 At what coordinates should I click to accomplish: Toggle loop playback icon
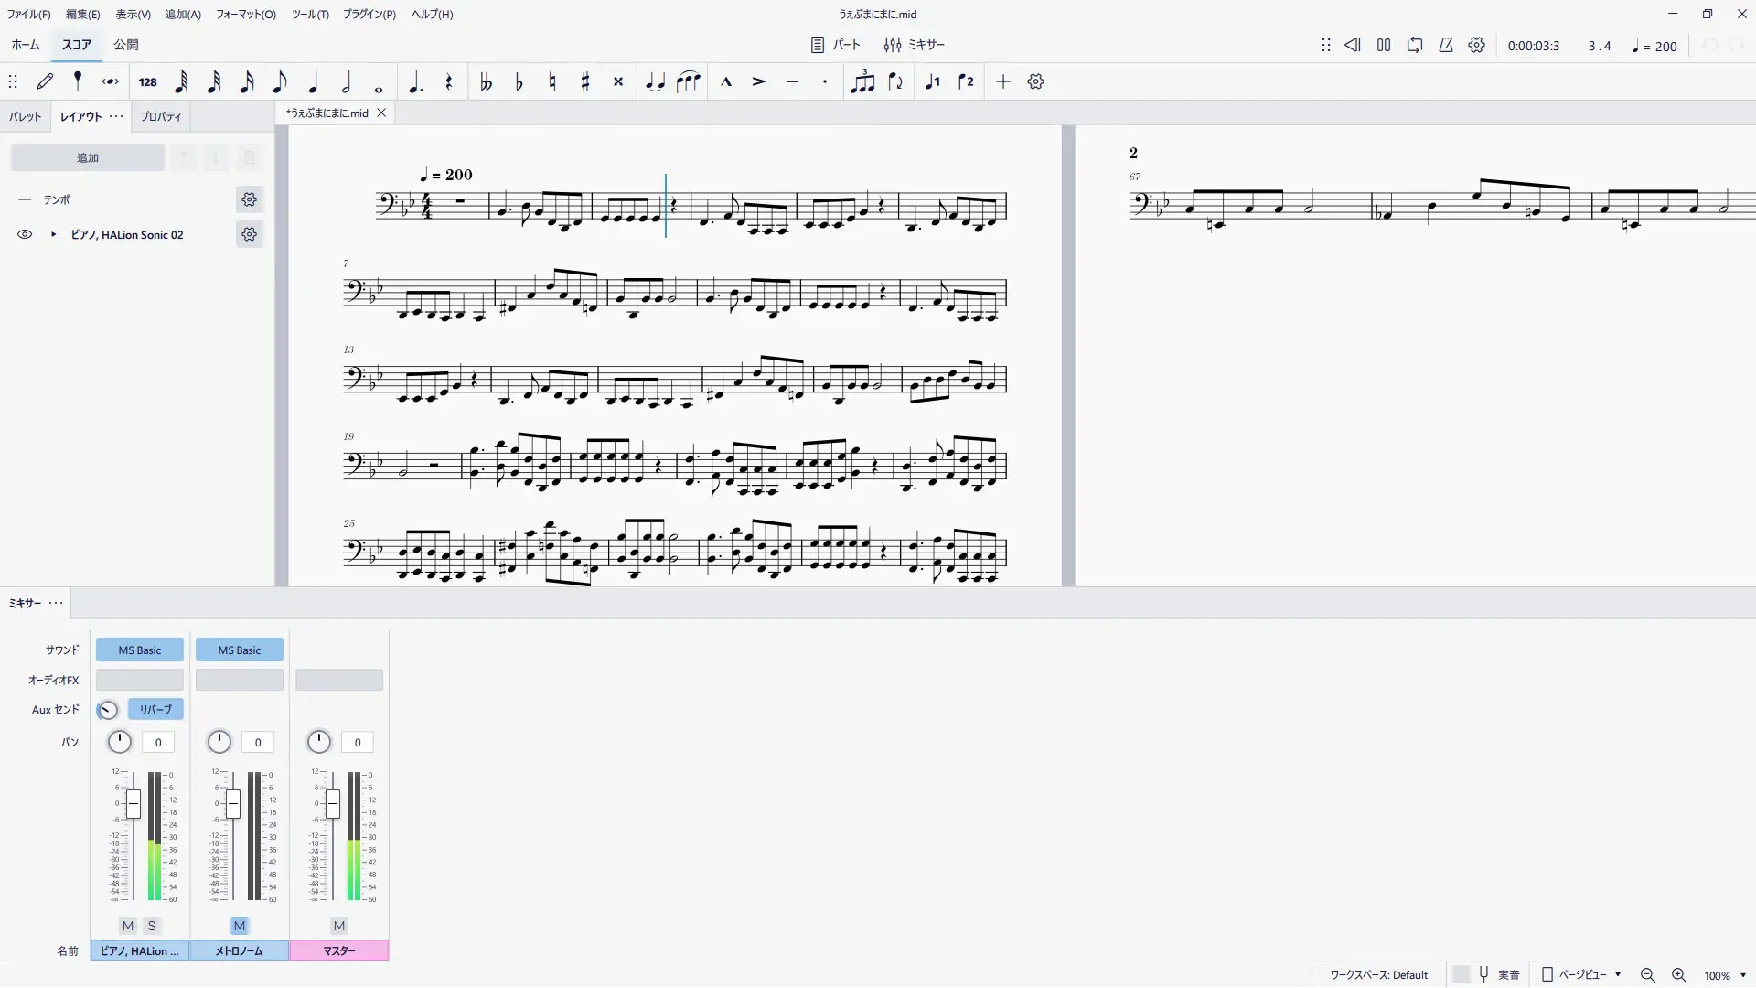pos(1415,46)
